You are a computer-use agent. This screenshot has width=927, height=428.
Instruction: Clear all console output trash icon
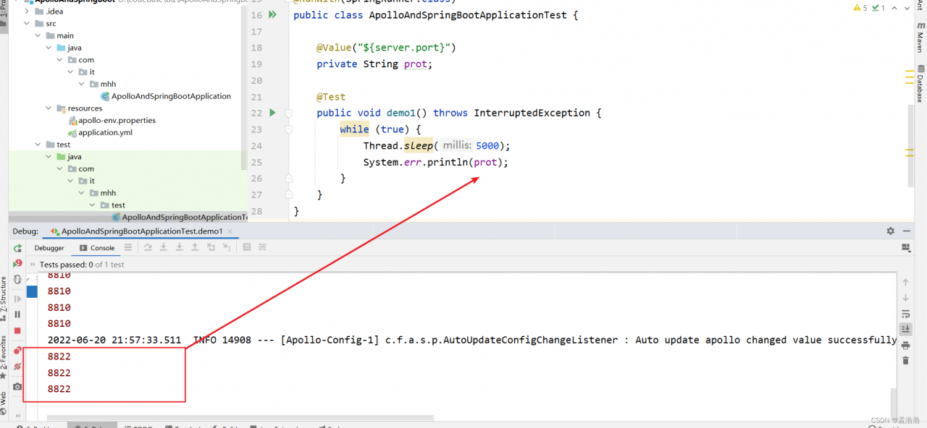point(905,361)
